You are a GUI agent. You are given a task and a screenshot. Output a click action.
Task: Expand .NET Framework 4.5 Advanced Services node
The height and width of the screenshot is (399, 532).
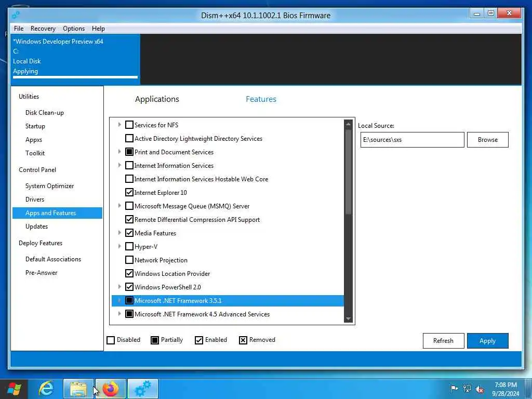click(119, 314)
